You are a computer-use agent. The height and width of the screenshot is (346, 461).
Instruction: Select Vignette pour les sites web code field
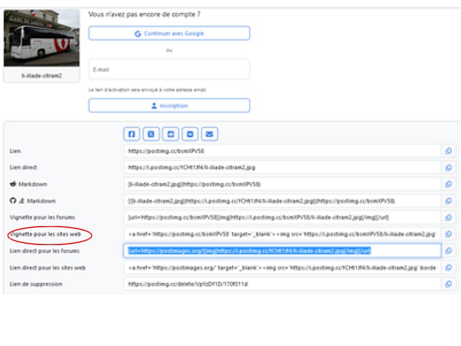point(282,234)
